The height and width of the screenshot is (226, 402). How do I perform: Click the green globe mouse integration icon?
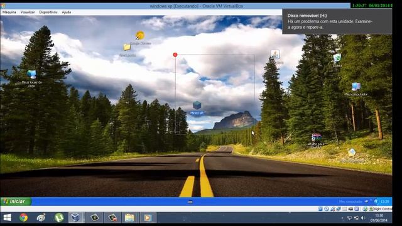point(365,209)
